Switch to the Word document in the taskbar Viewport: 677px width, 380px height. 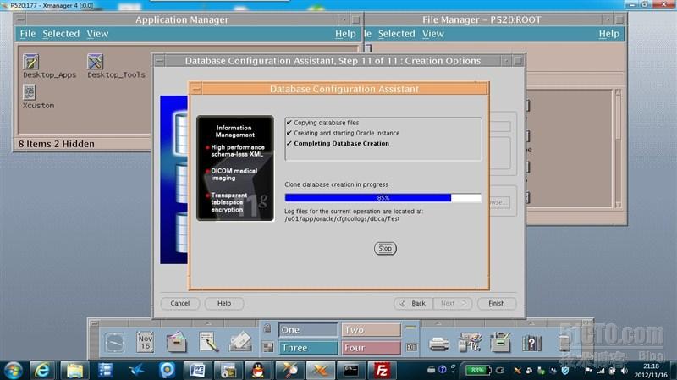click(197, 371)
